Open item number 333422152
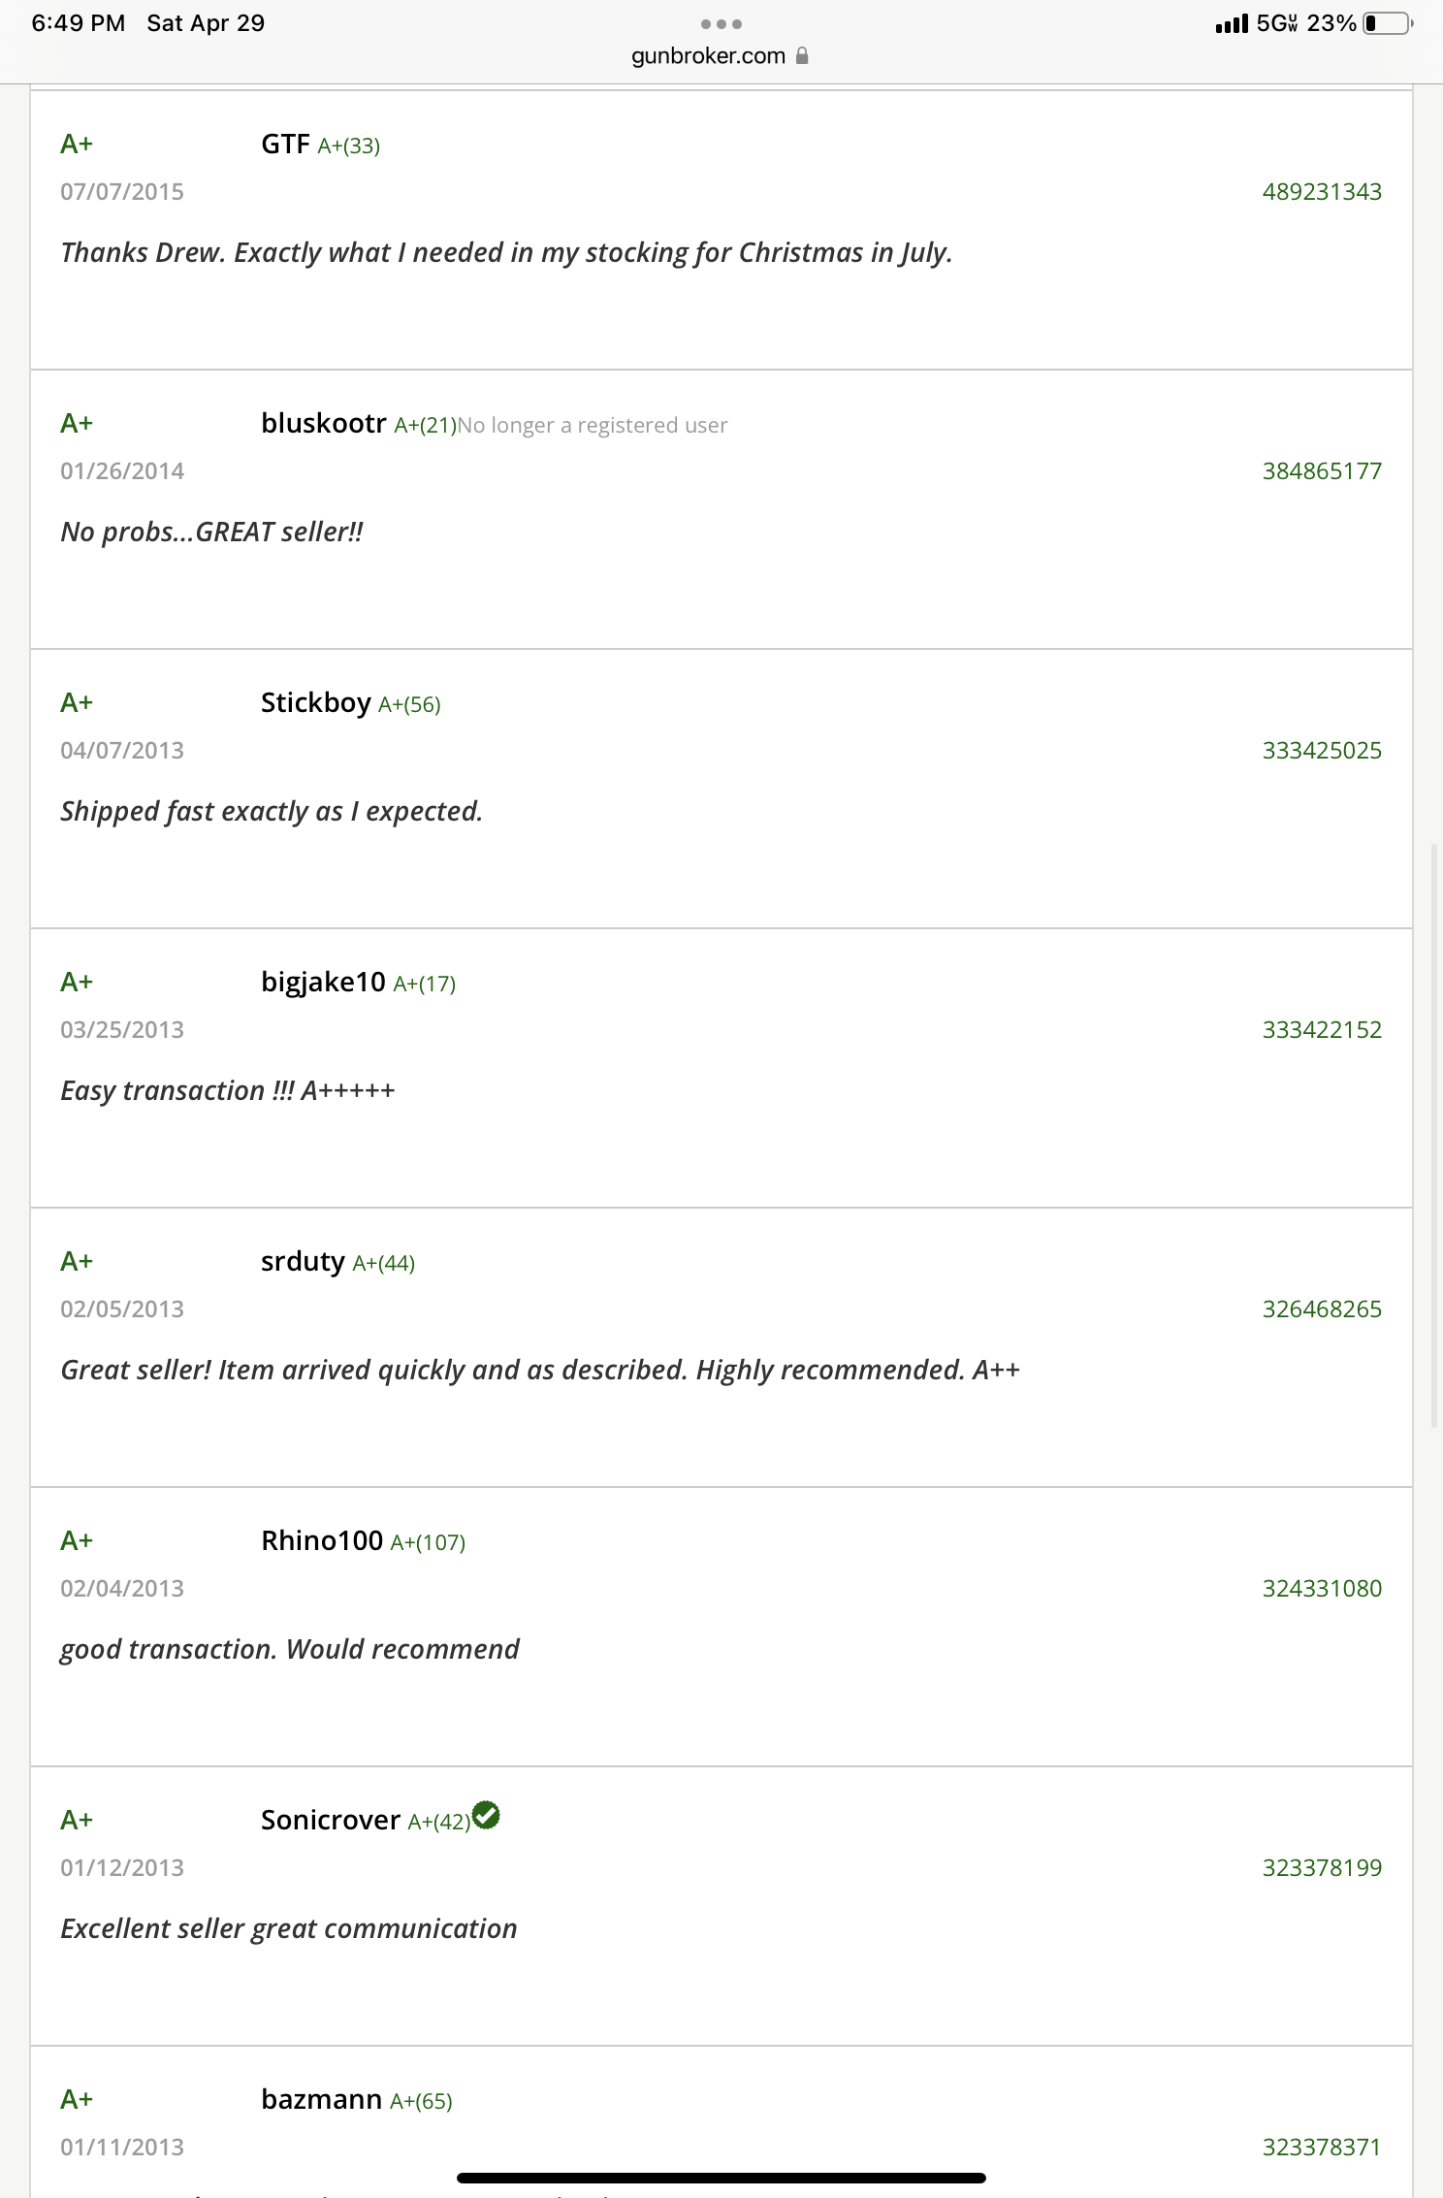The height and width of the screenshot is (2198, 1443). (x=1321, y=1030)
